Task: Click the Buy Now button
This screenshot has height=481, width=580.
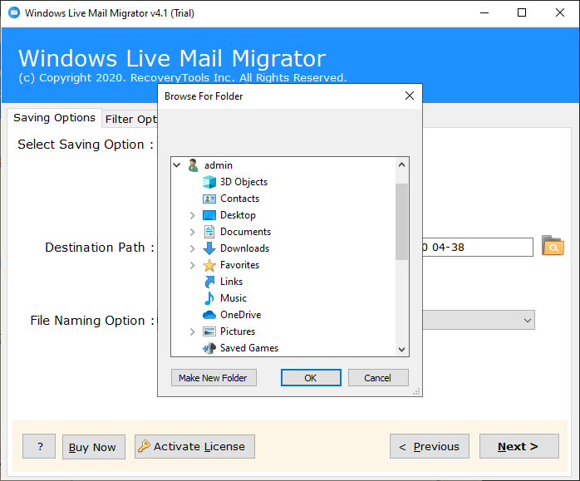Action: [x=94, y=447]
